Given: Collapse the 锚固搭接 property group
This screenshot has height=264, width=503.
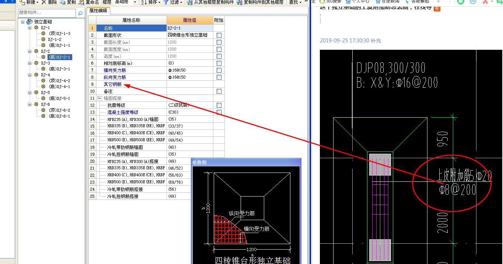Looking at the screenshot, I should tap(99, 98).
